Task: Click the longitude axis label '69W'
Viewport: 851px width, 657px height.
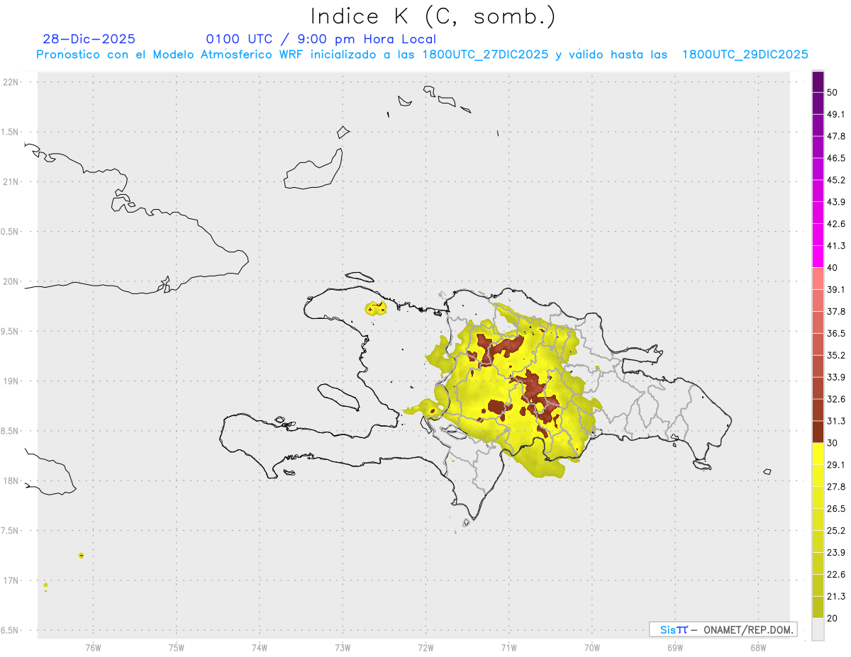Action: coord(675,647)
